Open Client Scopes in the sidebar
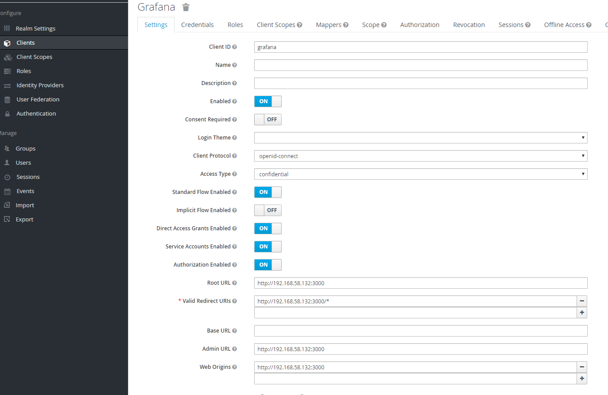Screen dimensions: 608x395 [35, 57]
